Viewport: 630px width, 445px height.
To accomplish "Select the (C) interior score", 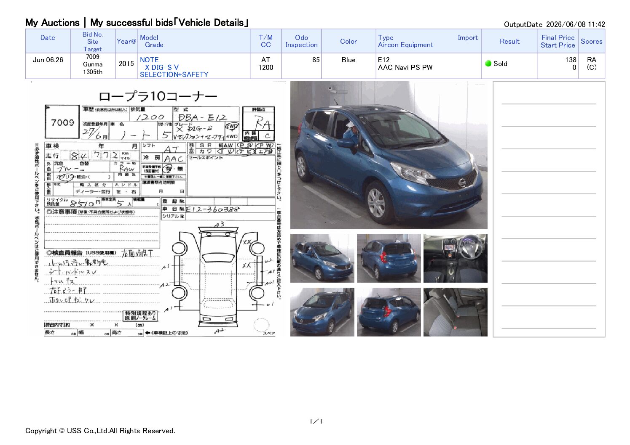I will coord(591,67).
